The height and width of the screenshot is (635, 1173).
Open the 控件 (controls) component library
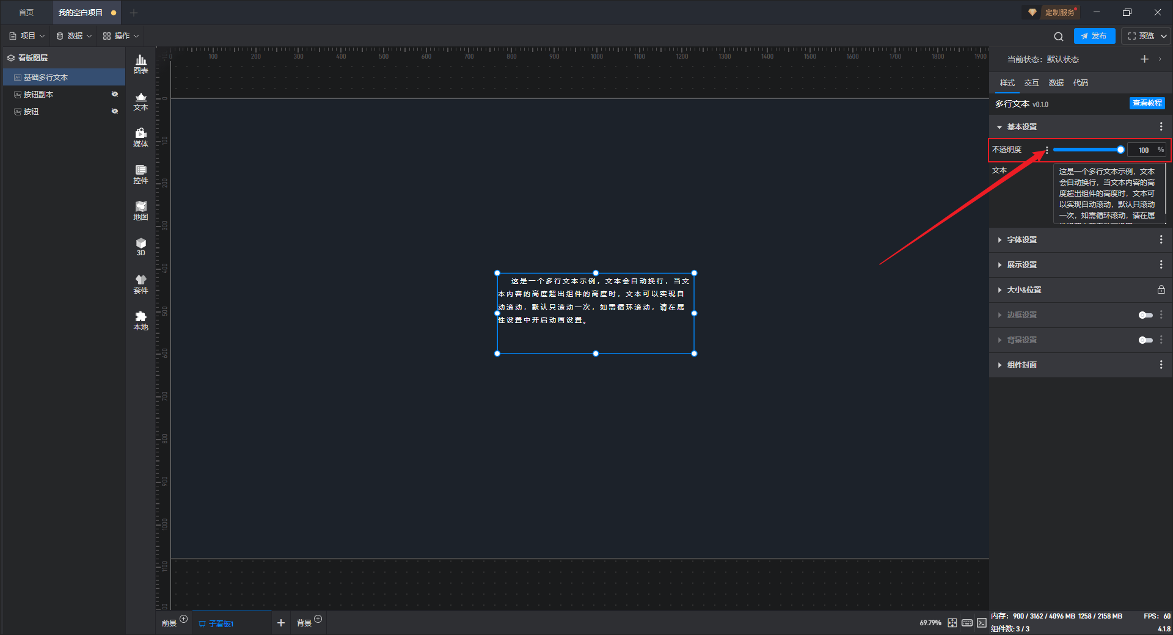point(141,174)
